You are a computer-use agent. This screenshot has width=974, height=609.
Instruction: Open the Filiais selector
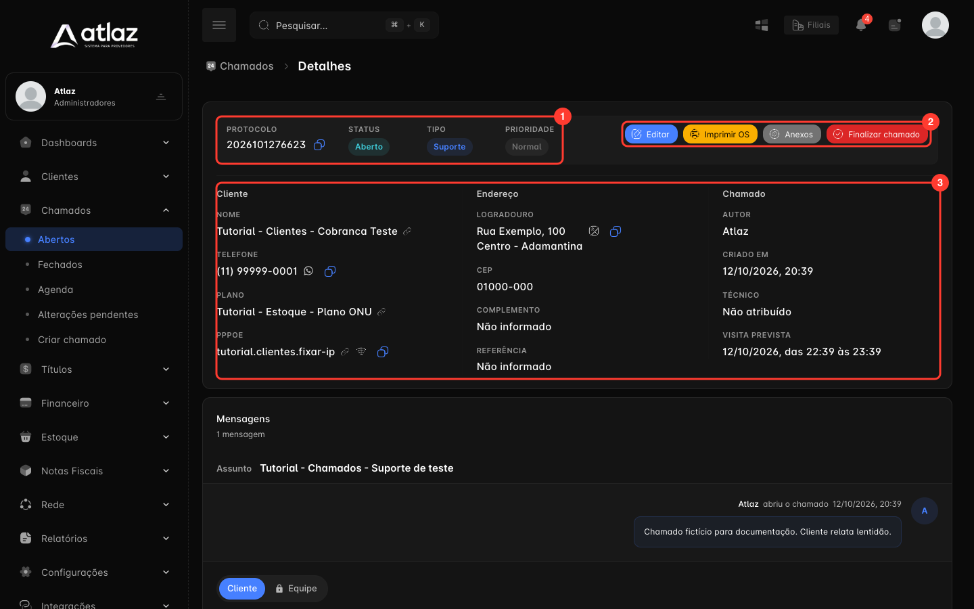point(811,25)
